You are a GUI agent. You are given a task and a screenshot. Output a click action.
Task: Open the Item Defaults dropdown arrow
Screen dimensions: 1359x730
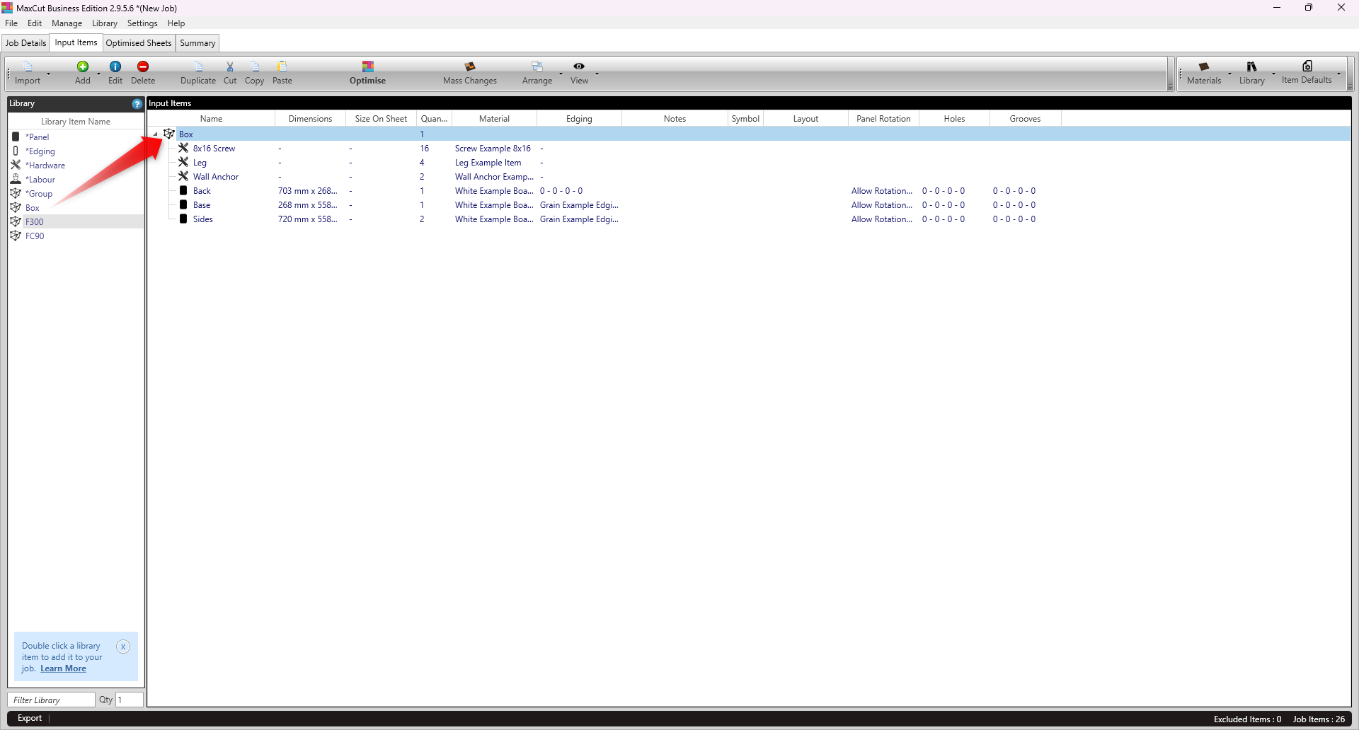tap(1338, 74)
